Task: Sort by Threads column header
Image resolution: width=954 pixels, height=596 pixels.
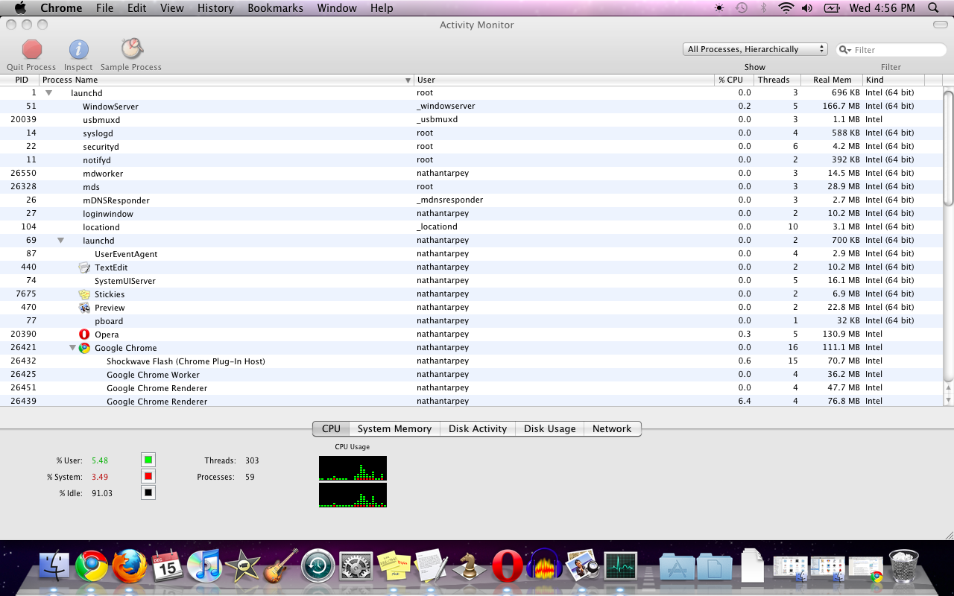Action: 777,80
